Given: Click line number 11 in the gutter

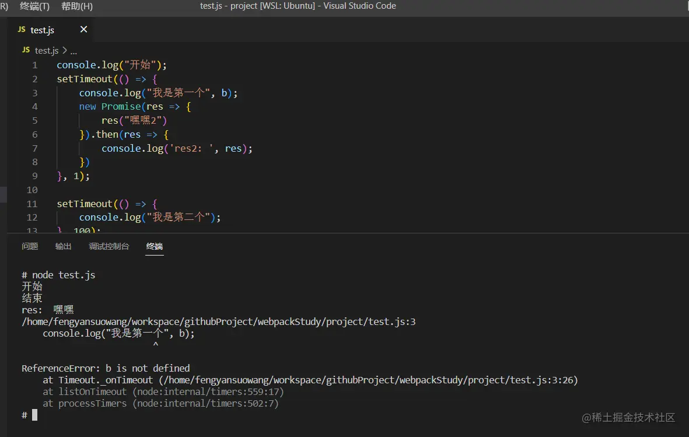Looking at the screenshot, I should point(32,204).
